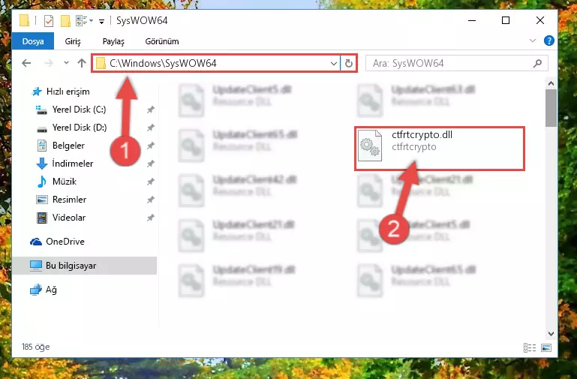
Task: Switch to the Paylaş ribbon tab
Action: (x=113, y=41)
